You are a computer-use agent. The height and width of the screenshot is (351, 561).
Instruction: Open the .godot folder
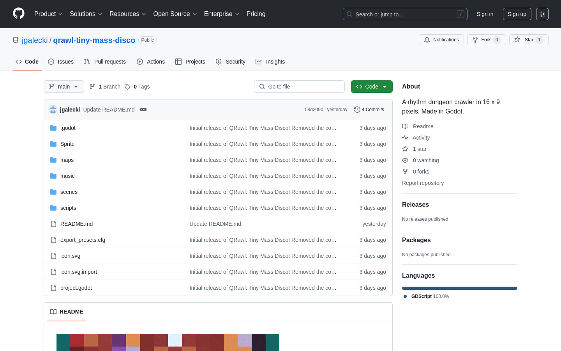point(68,128)
